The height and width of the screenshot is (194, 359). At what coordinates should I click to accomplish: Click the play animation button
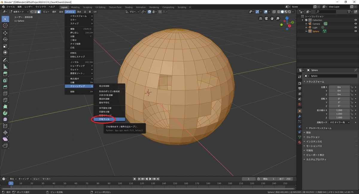pyautogui.click(x=150, y=179)
